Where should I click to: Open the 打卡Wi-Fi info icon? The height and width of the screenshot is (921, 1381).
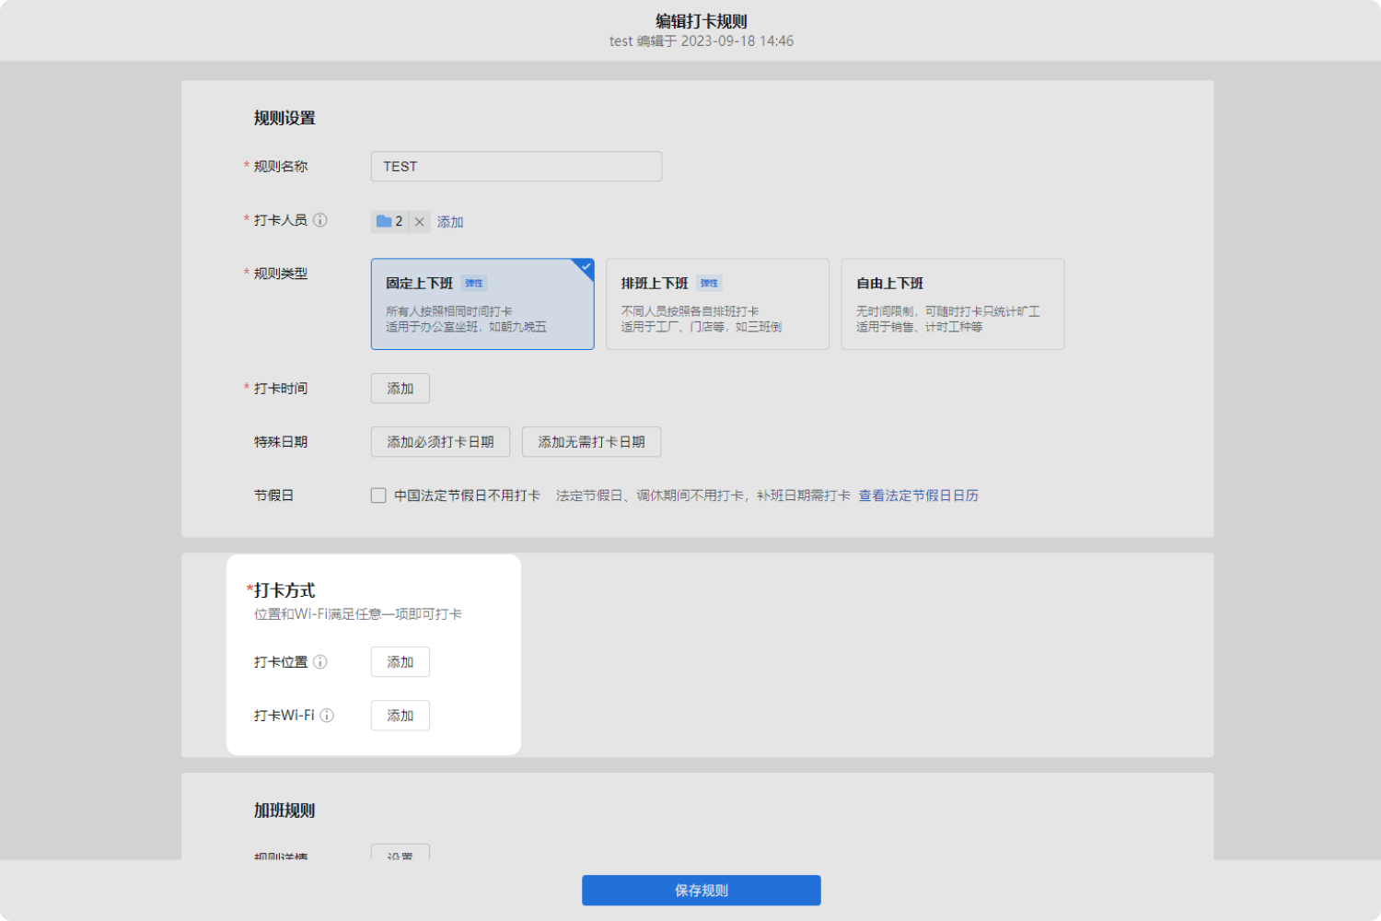(329, 715)
